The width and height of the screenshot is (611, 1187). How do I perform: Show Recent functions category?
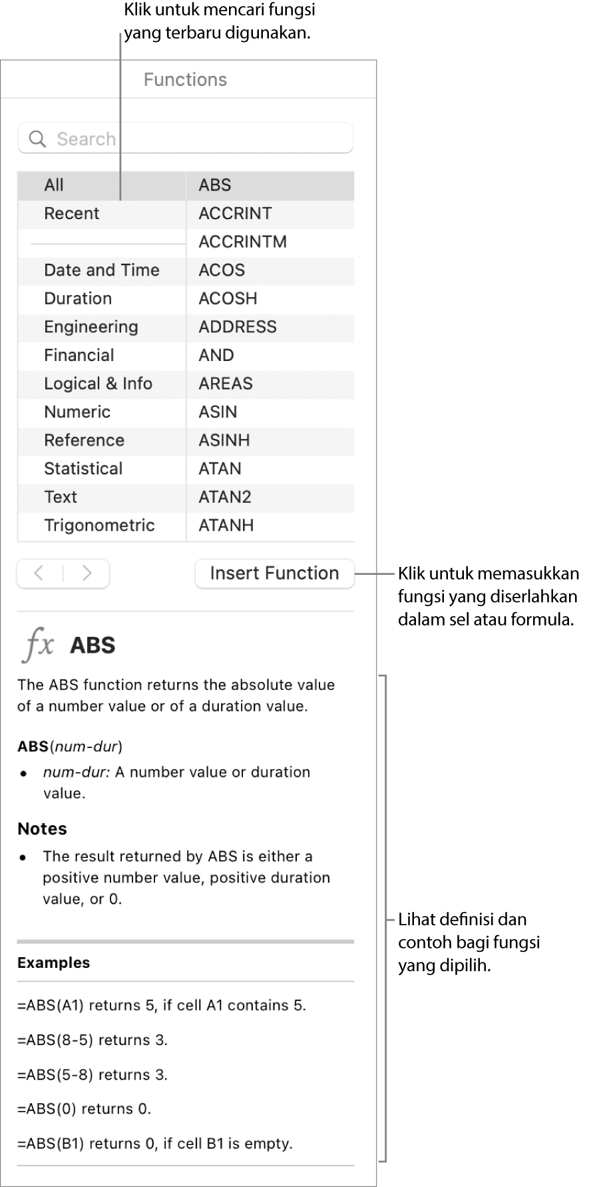(71, 214)
